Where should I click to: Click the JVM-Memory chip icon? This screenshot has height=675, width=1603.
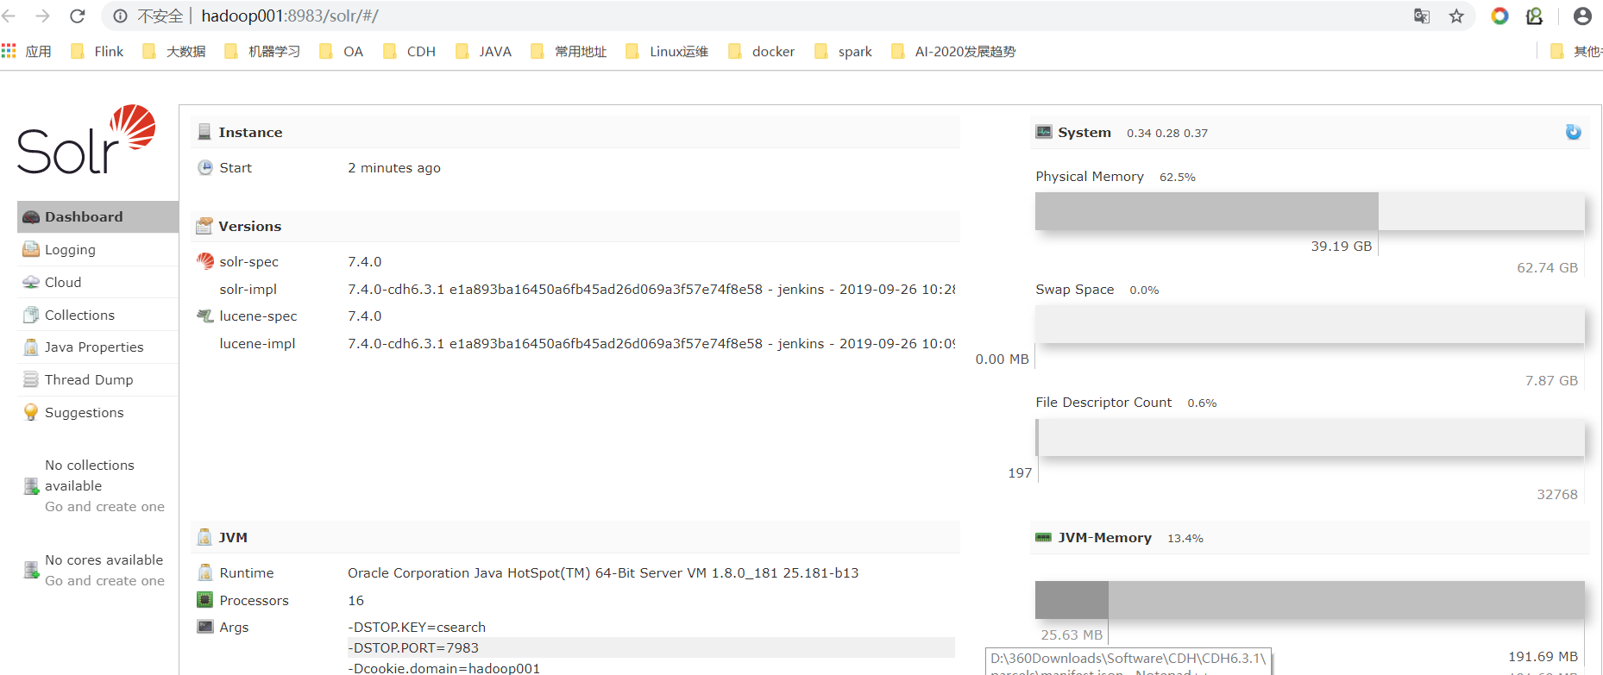1044,537
